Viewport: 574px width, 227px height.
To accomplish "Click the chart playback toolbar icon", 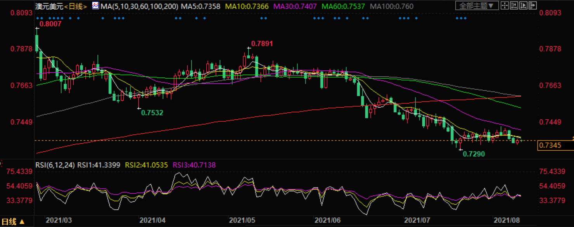I will point(523,5).
